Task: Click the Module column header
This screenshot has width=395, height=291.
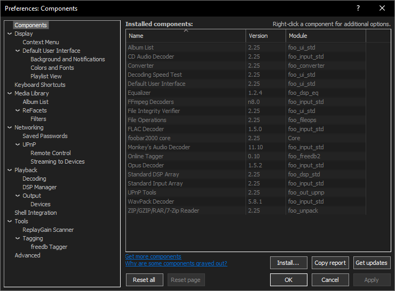Action: [325, 36]
